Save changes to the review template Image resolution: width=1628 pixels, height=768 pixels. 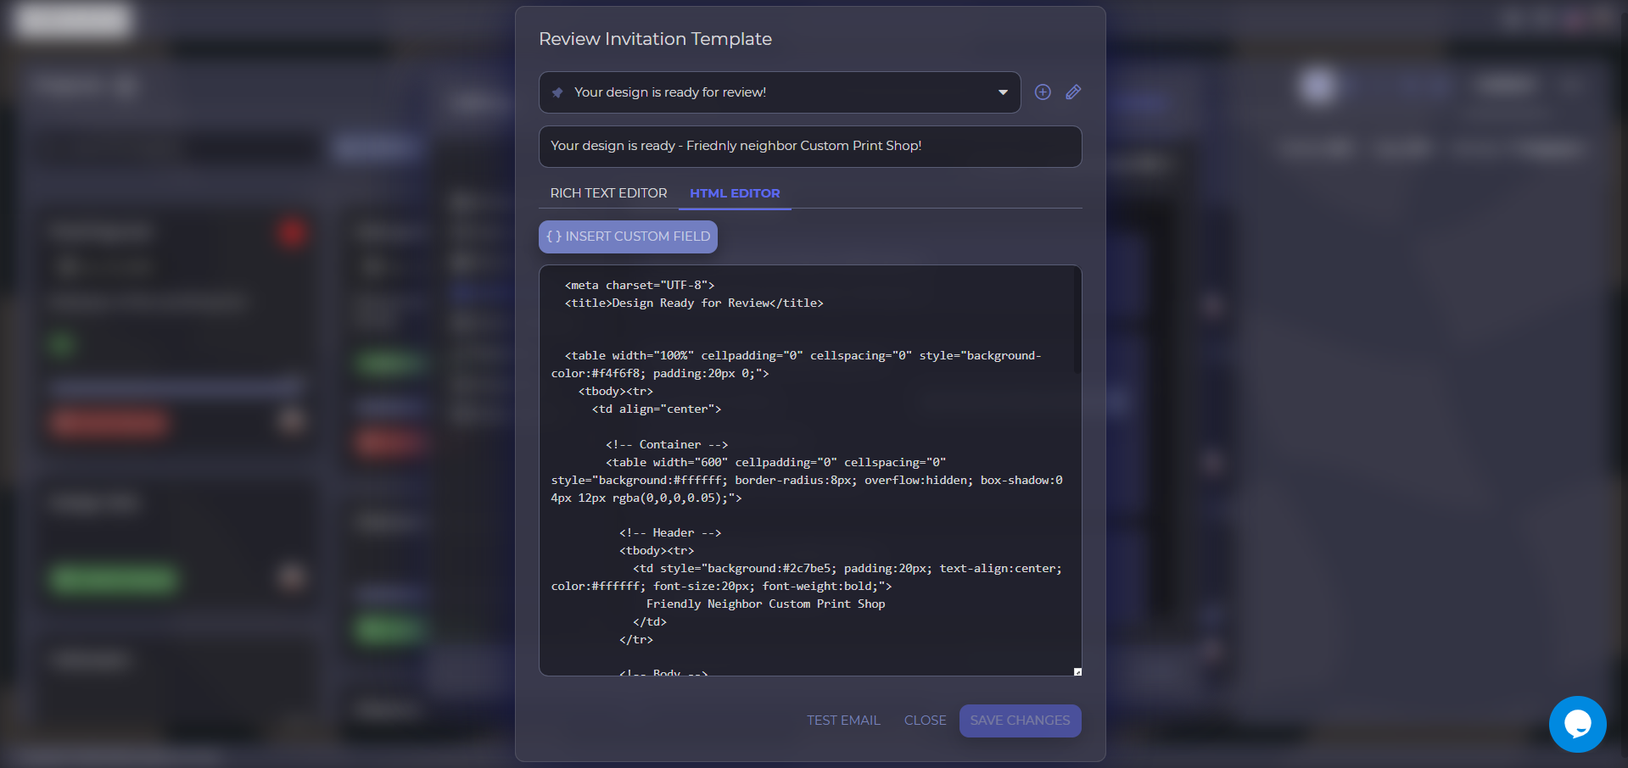tap(1020, 721)
